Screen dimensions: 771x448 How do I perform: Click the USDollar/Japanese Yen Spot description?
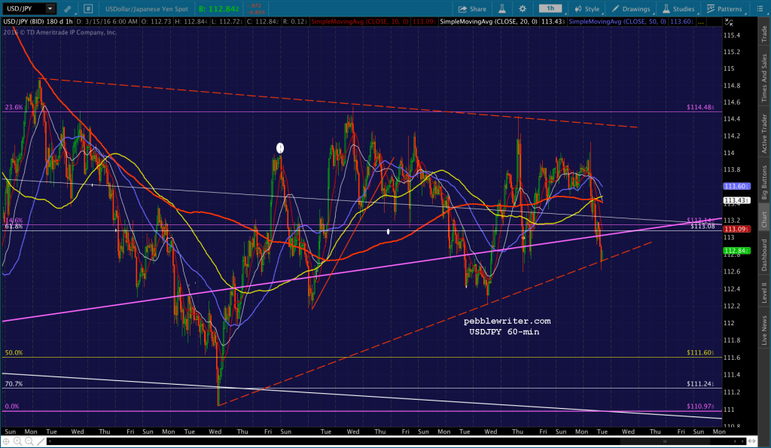(x=147, y=9)
